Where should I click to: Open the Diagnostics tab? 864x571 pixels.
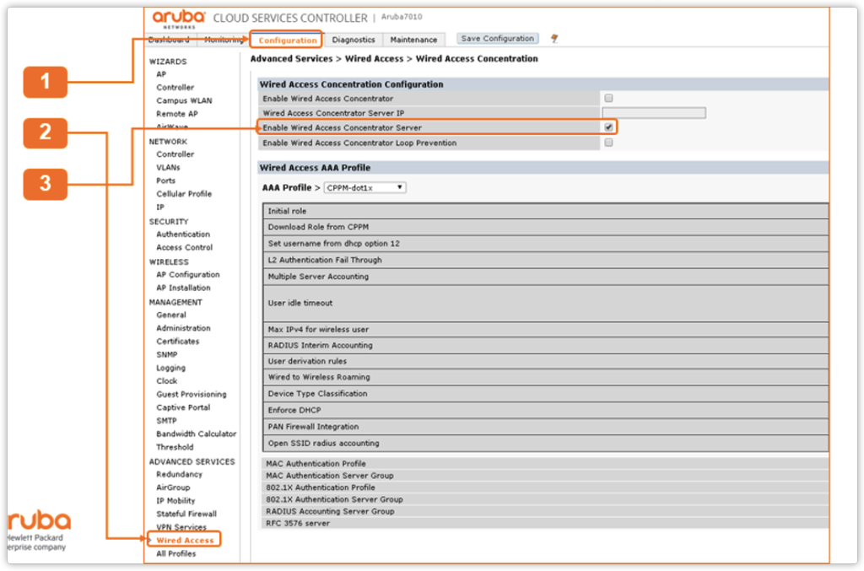pyautogui.click(x=354, y=40)
